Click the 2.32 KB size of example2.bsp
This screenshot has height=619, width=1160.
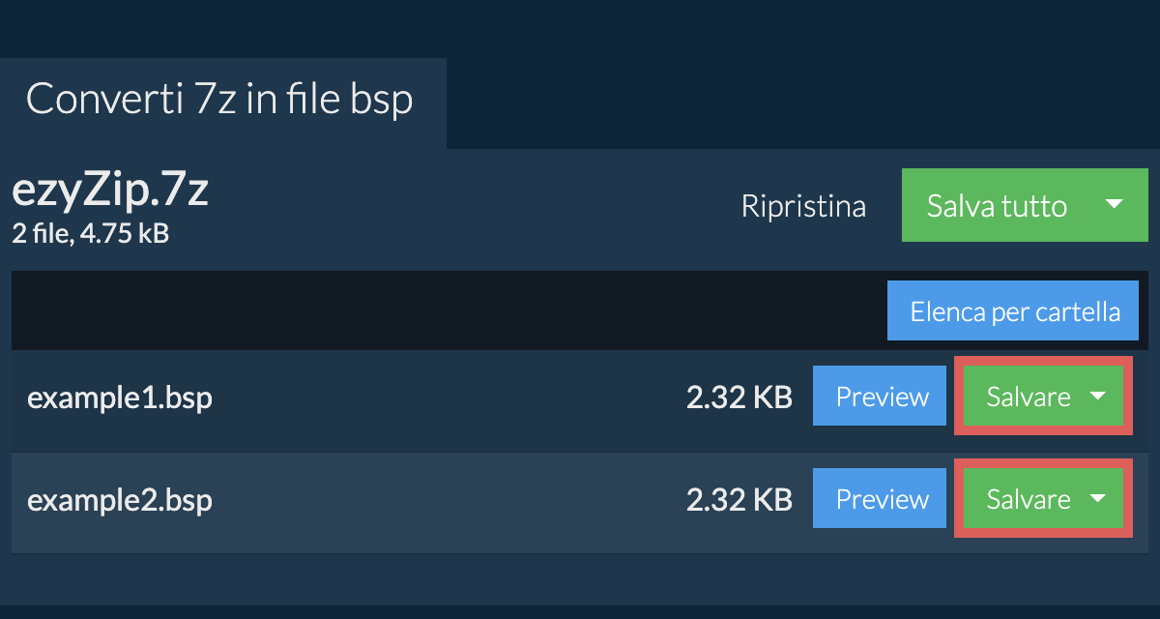[x=739, y=500]
